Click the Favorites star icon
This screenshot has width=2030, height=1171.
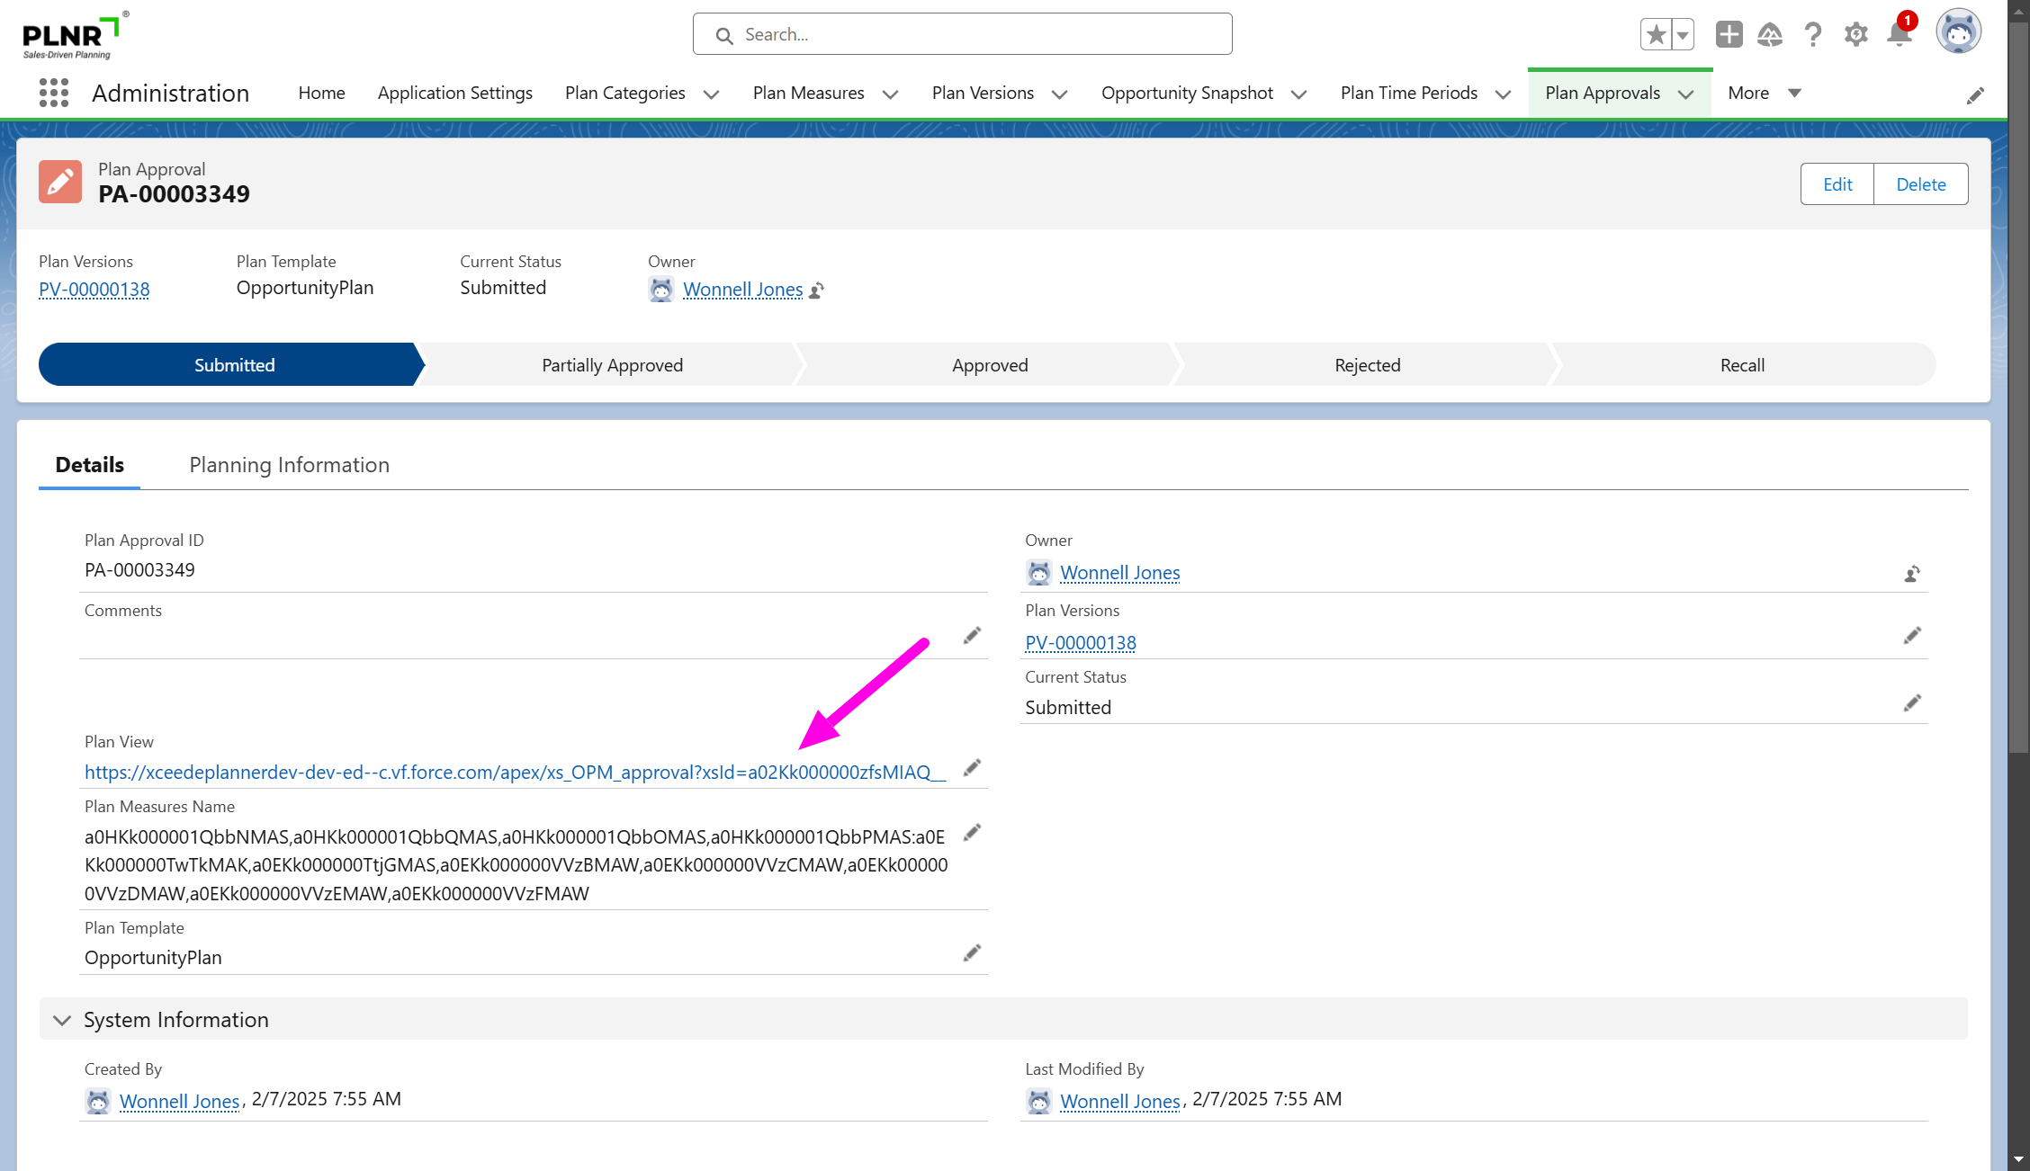pos(1656,35)
